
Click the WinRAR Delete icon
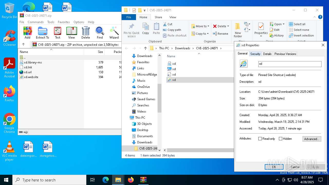tap(86, 33)
